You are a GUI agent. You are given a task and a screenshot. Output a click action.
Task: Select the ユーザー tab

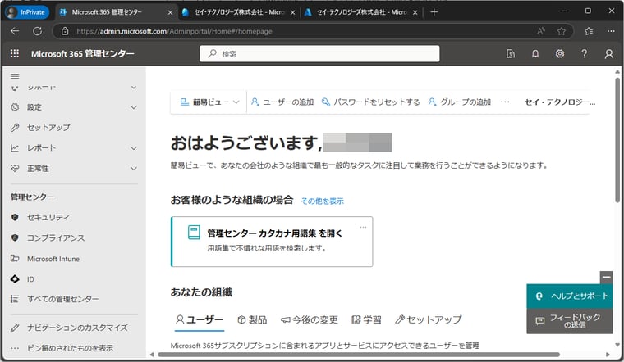(200, 319)
